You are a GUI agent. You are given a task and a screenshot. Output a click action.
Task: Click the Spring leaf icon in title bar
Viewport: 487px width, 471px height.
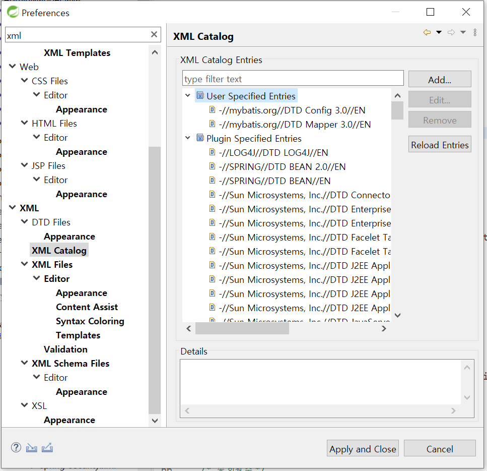13,12
